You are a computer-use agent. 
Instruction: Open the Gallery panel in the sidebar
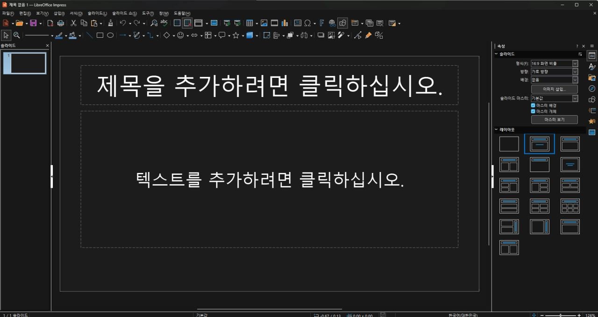(592, 77)
